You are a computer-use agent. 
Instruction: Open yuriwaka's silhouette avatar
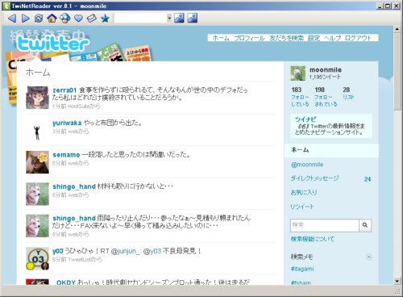click(37, 130)
